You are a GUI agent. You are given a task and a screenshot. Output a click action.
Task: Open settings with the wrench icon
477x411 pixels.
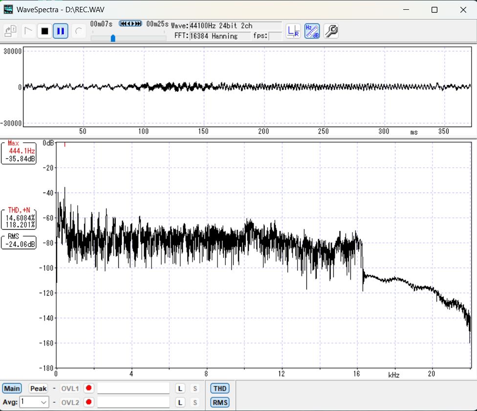pyautogui.click(x=331, y=31)
